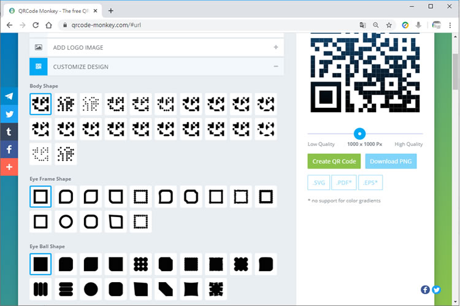The height and width of the screenshot is (306, 460).
Task: Select the first body shape in second row
Action: pyautogui.click(x=40, y=129)
